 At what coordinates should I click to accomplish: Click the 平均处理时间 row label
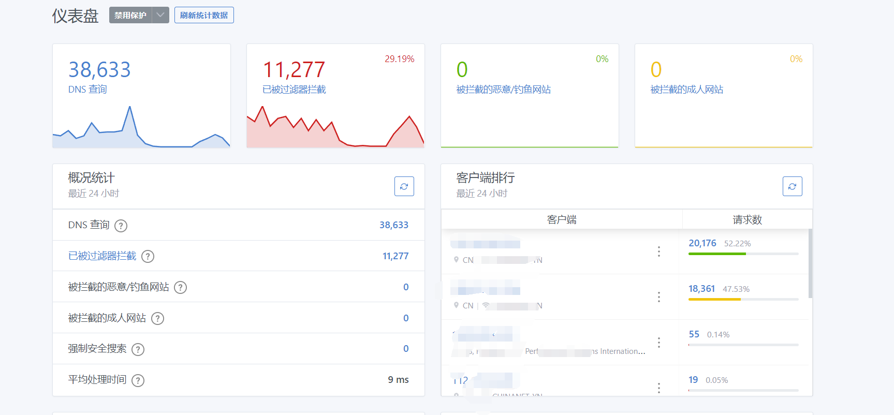[97, 379]
